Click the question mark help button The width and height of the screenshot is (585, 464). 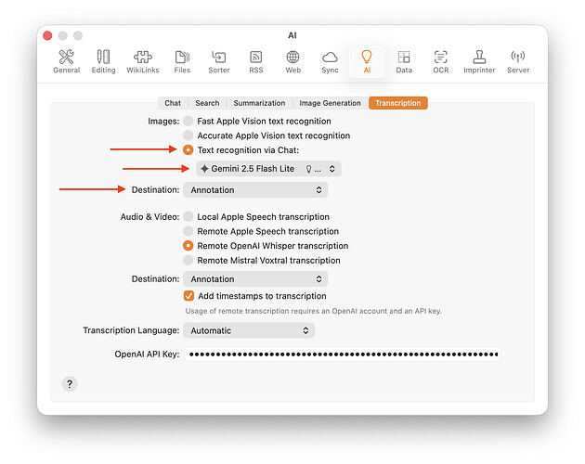(70, 384)
